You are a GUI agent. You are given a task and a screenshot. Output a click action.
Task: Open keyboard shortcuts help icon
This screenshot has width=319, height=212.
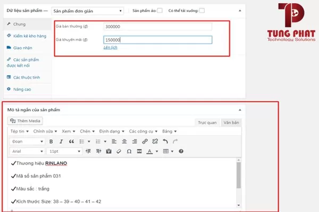181,151
